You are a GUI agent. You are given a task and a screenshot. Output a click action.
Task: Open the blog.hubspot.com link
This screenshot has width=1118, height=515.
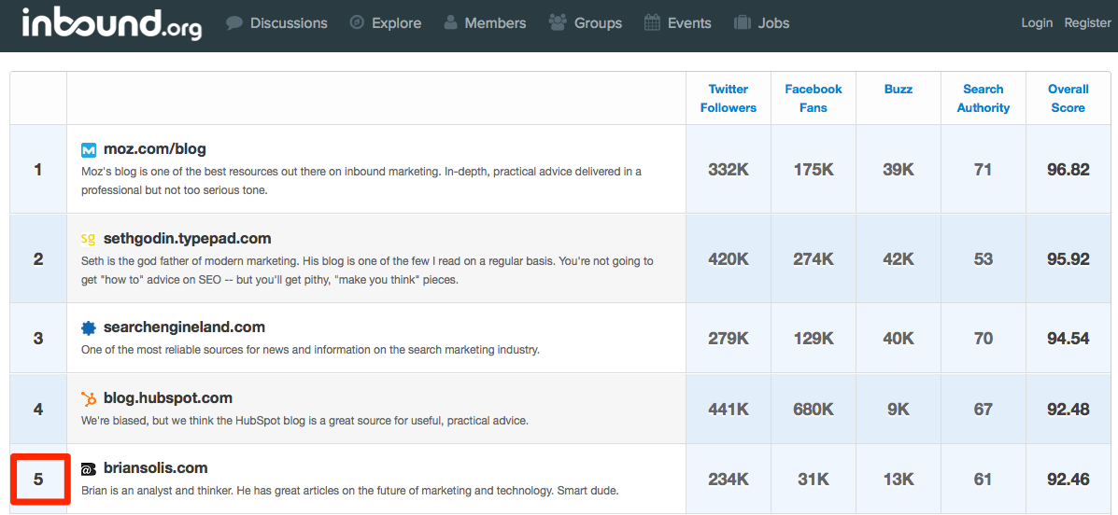click(x=167, y=398)
